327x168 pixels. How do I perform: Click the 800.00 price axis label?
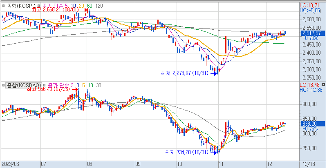310,134
